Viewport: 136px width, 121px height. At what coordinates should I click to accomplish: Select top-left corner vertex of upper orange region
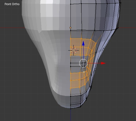[x=70, y=39]
